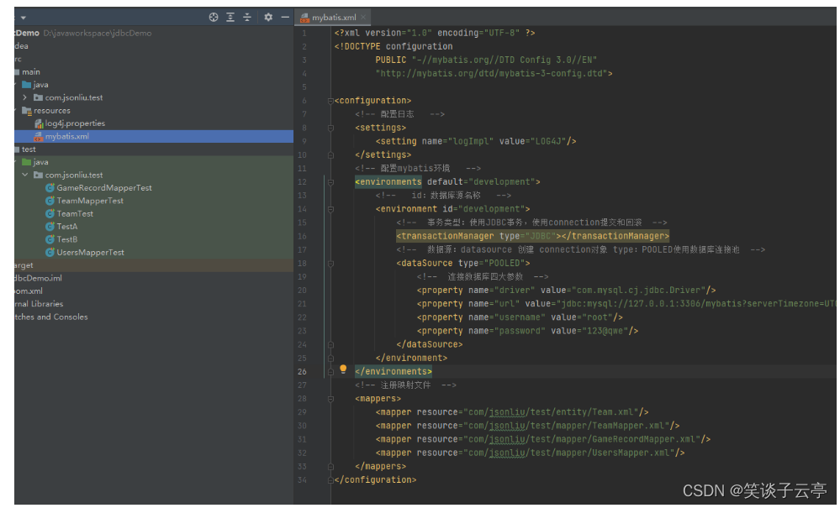This screenshot has height=508, width=840.
Task: Click the Expand All icon in Project toolbar
Action: [230, 17]
